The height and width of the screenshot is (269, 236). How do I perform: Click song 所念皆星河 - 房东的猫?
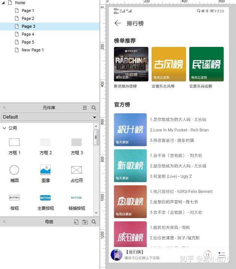coord(172,141)
